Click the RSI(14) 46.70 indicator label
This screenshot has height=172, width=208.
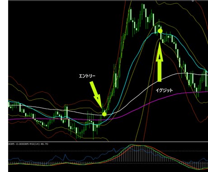tap(39, 144)
